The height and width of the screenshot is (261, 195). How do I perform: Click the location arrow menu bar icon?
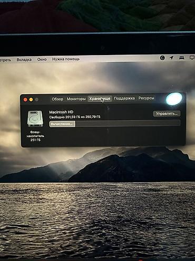click(172, 58)
